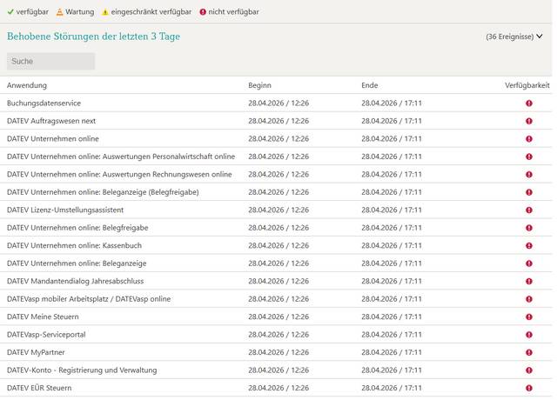Click the red 'nicht verfügbar' legend icon
The width and height of the screenshot is (557, 400).
[203, 12]
